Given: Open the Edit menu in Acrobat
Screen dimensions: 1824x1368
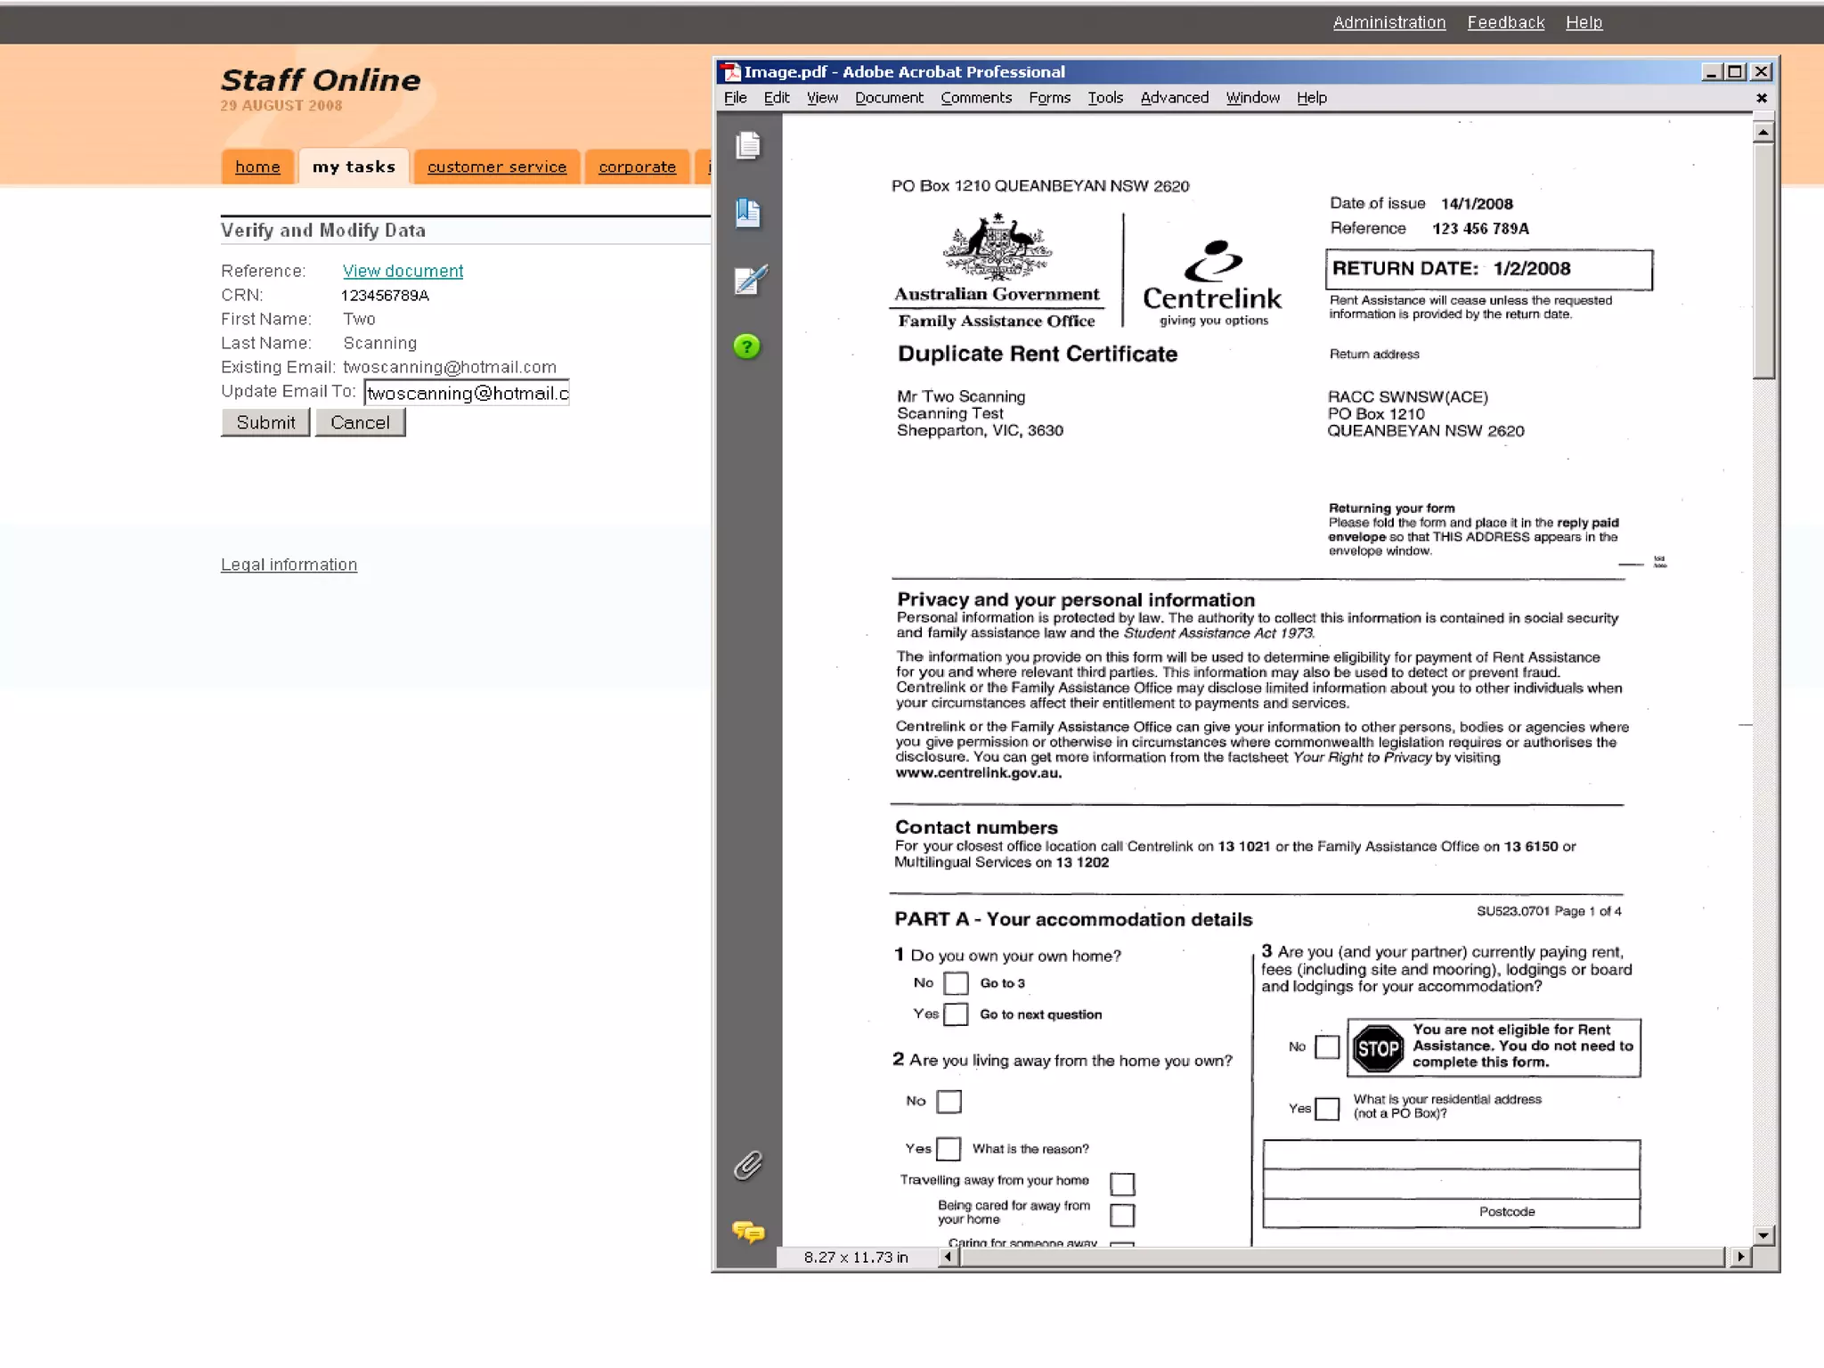Looking at the screenshot, I should tap(777, 98).
